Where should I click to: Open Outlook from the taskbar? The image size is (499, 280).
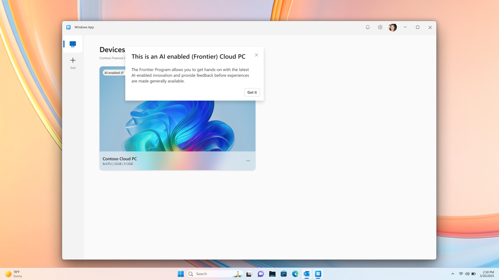306,274
